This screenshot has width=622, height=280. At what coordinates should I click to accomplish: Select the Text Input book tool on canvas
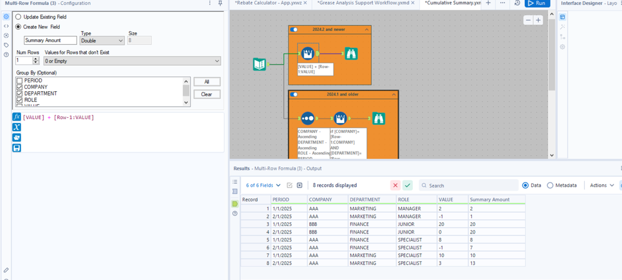point(260,64)
